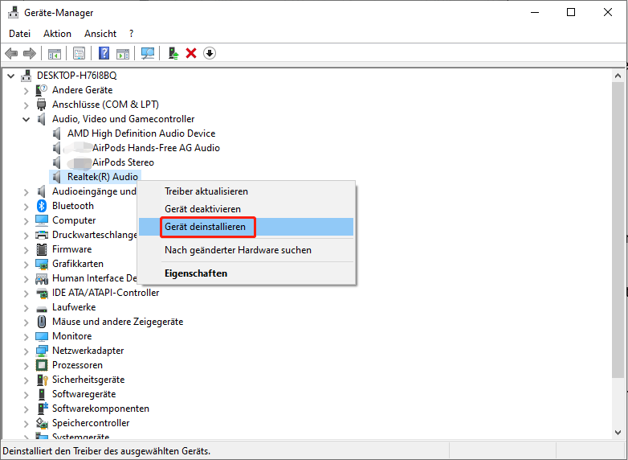Expand the Softwaregeräte category
The width and height of the screenshot is (628, 460).
[26, 394]
